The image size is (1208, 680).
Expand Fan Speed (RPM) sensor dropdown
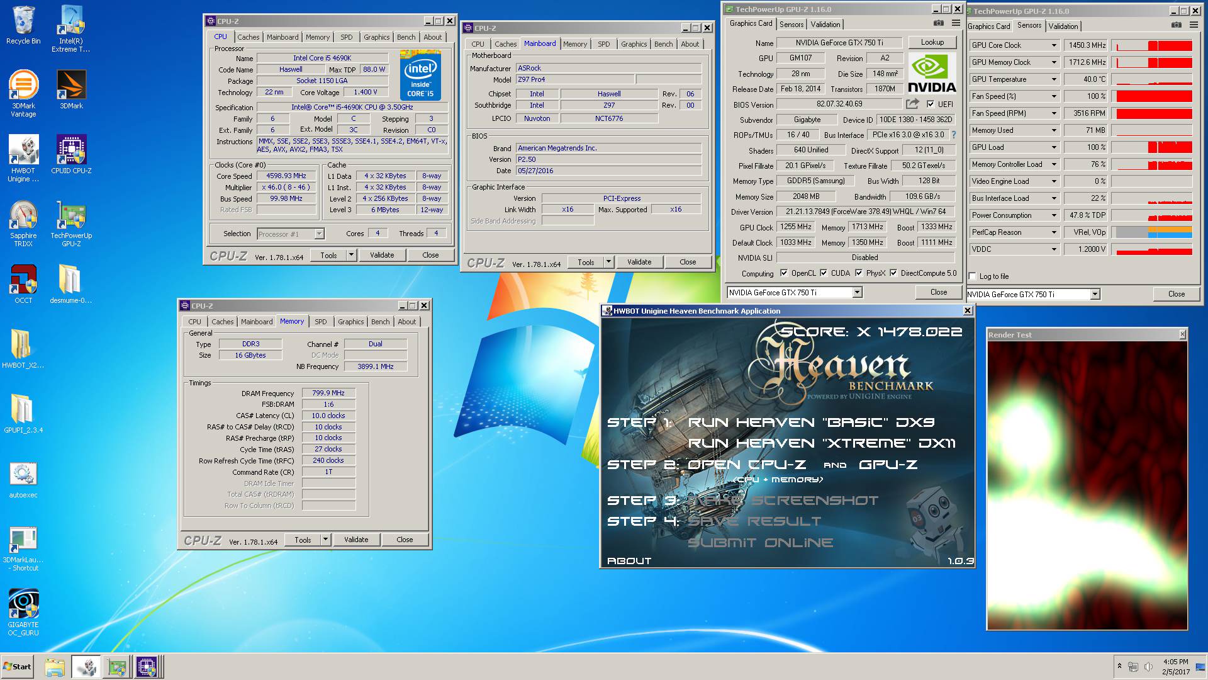[x=1054, y=113]
